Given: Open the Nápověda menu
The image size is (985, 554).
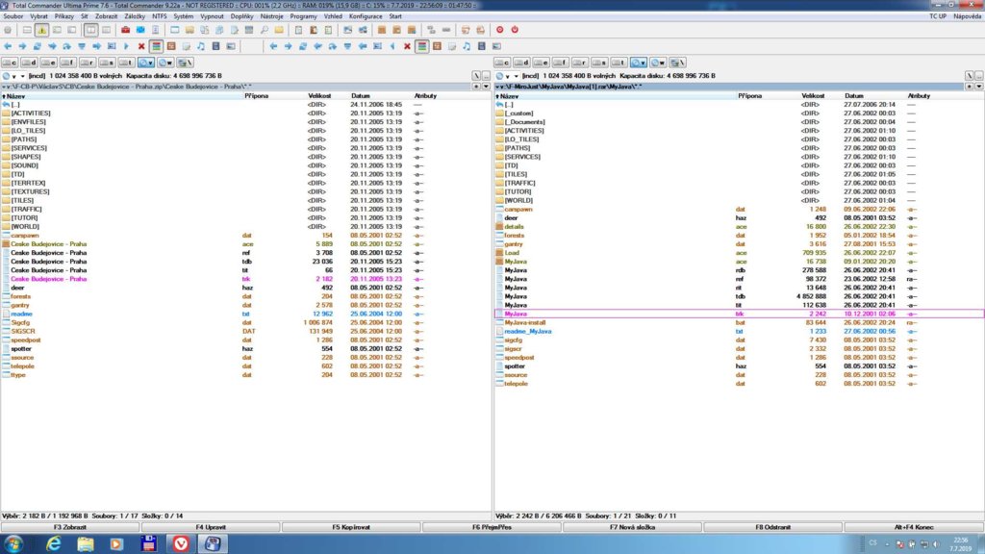Looking at the screenshot, I should tap(967, 16).
